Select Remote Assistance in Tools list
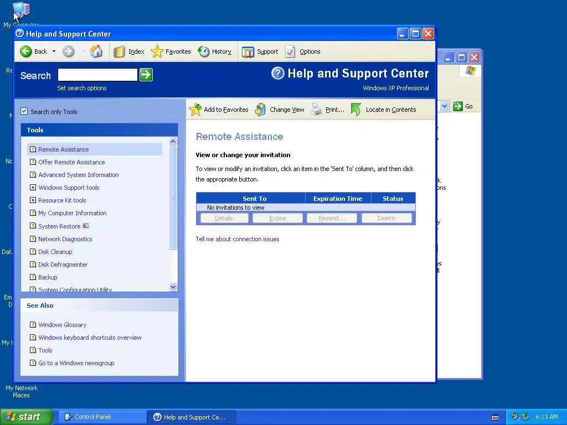The height and width of the screenshot is (425, 567). coord(63,149)
